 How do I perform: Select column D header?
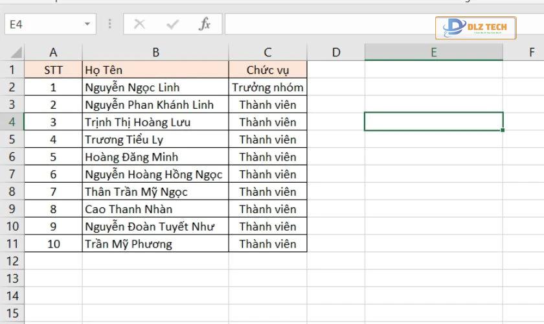click(336, 52)
